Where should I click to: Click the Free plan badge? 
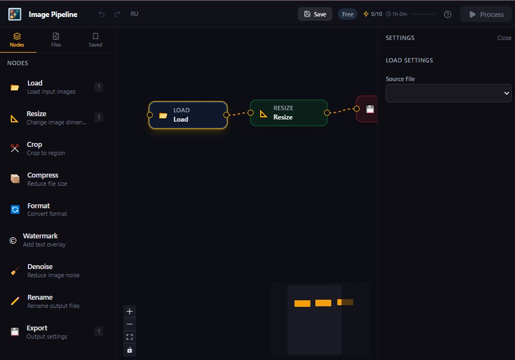point(348,14)
